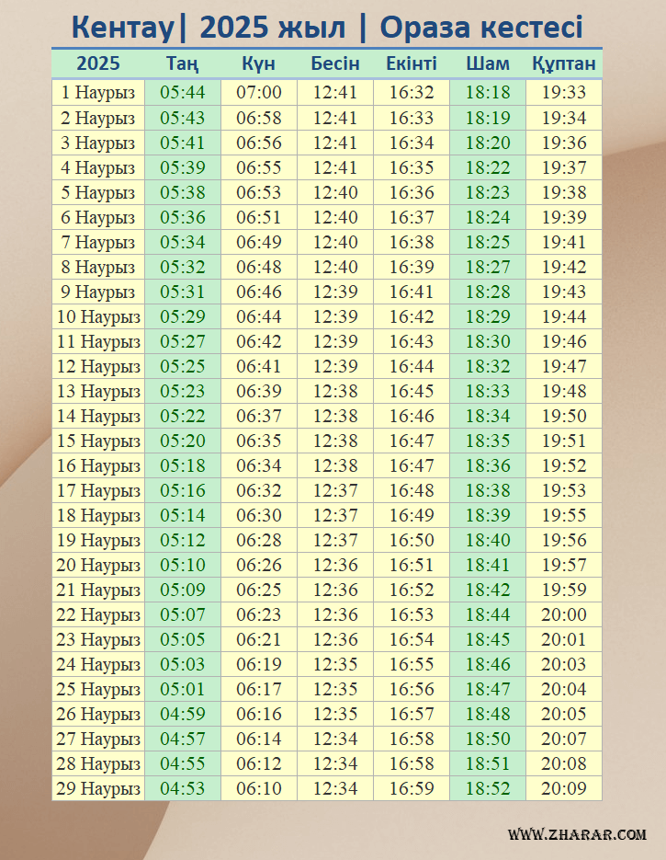
Task: Click the Күн time 07:00
Action: [258, 93]
